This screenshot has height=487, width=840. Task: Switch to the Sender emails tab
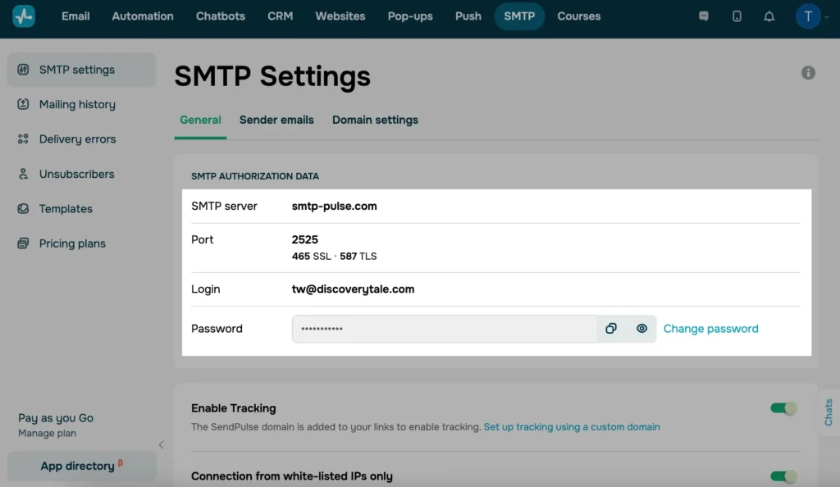(276, 120)
